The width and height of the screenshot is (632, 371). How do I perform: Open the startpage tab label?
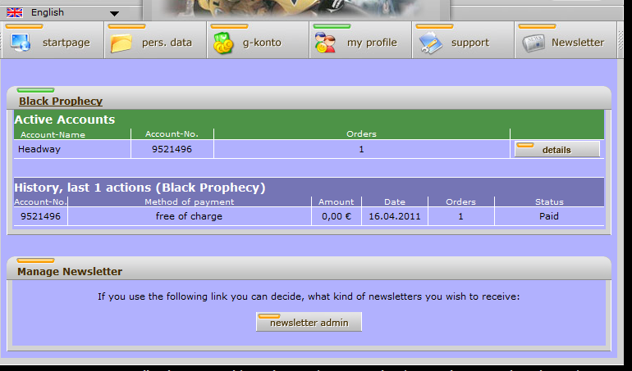(x=66, y=43)
